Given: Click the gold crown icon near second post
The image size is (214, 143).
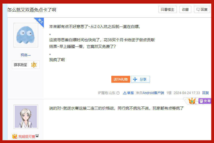Looking at the screenshot, I should pyautogui.click(x=192, y=101).
